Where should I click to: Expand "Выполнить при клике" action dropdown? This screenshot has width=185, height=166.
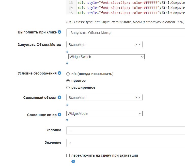[126, 33]
